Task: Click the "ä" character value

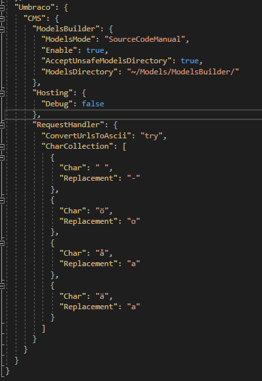Action: tap(102, 296)
